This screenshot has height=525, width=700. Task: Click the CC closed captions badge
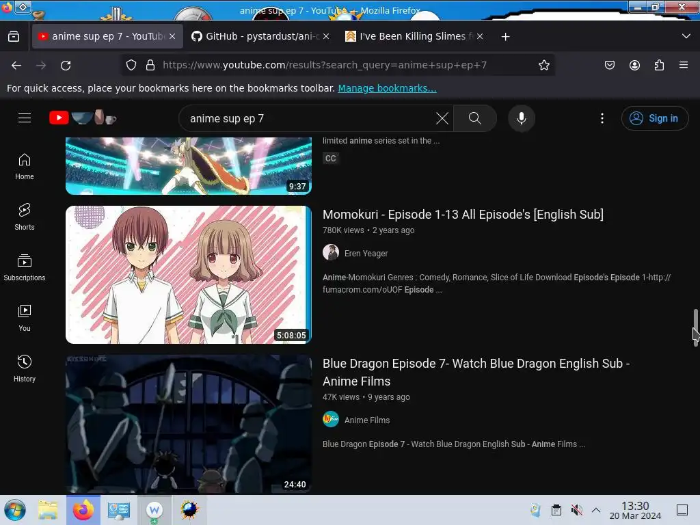pos(330,158)
